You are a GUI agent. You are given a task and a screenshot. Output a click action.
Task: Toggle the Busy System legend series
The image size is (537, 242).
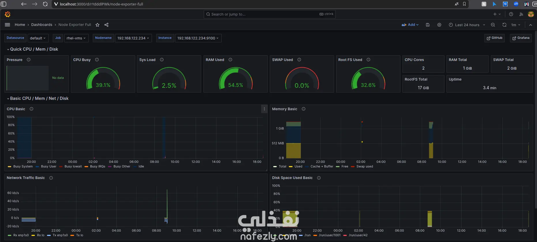(x=20, y=167)
